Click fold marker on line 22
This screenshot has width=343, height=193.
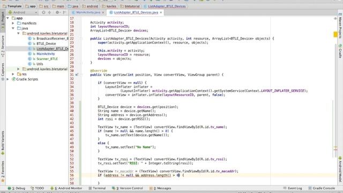81,39
